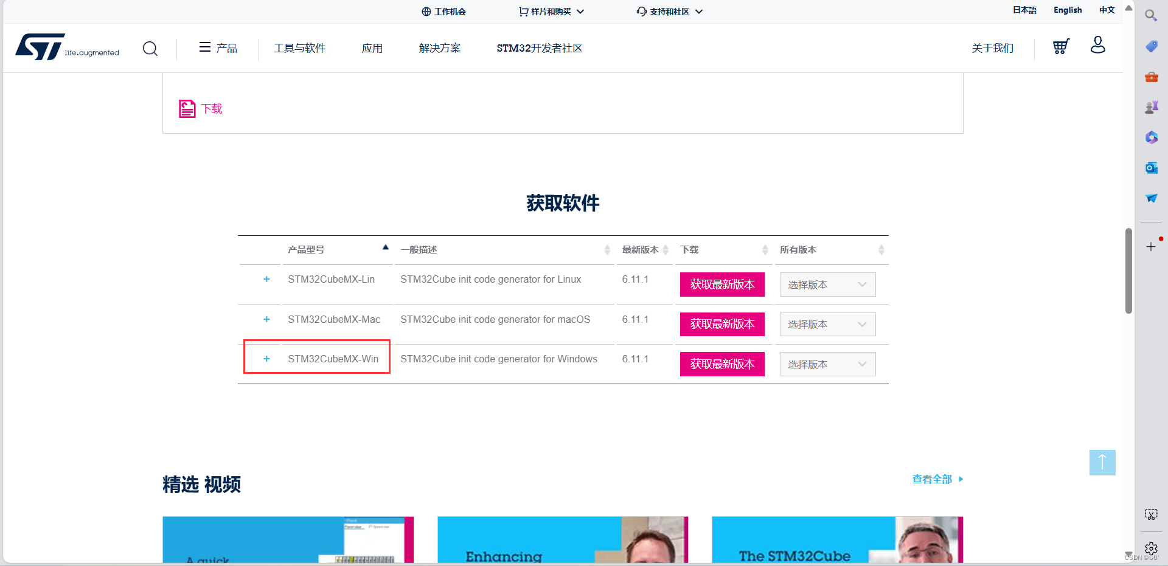
Task: Open the STM32开发者社区 menu
Action: click(539, 48)
